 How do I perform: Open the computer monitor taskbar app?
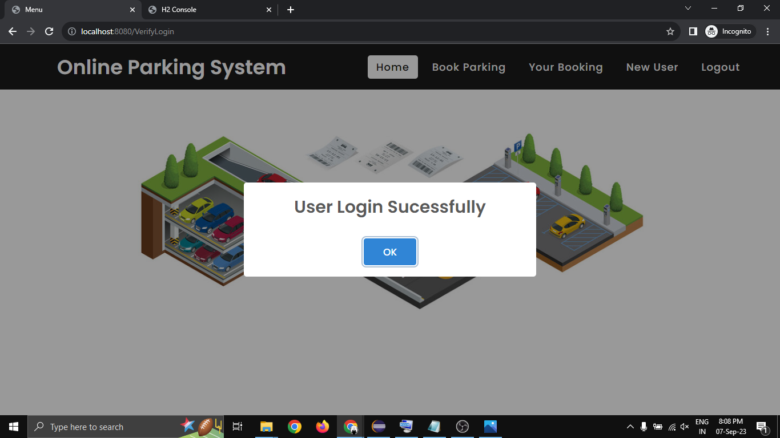tap(407, 427)
